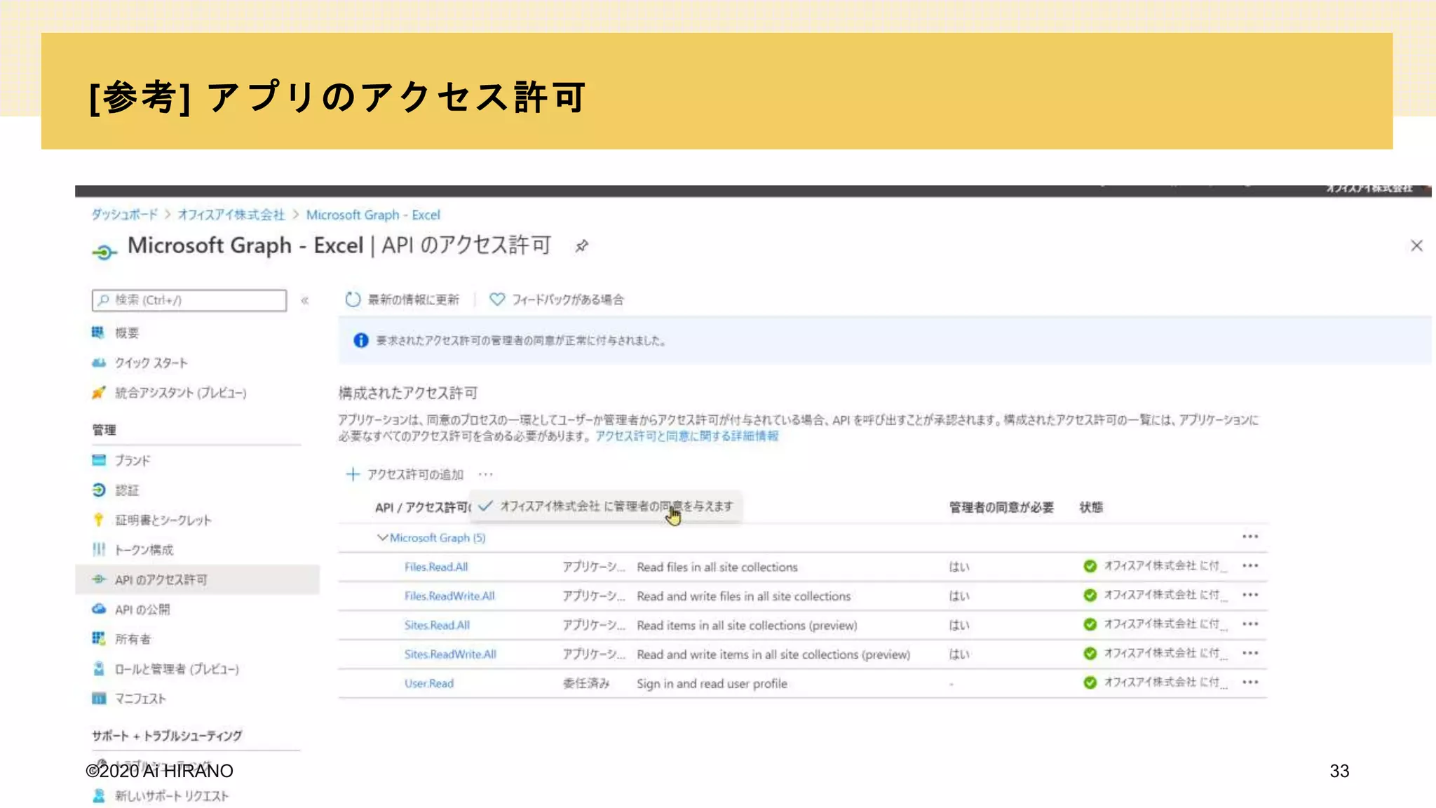The width and height of the screenshot is (1436, 808).
Task: Open API の公開 in the sidebar
Action: point(142,610)
